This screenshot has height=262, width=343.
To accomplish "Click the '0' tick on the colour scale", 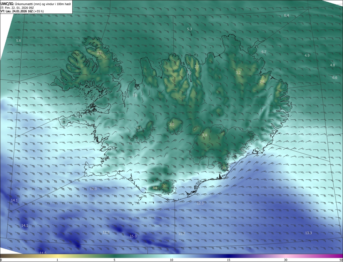I will point(1,260).
